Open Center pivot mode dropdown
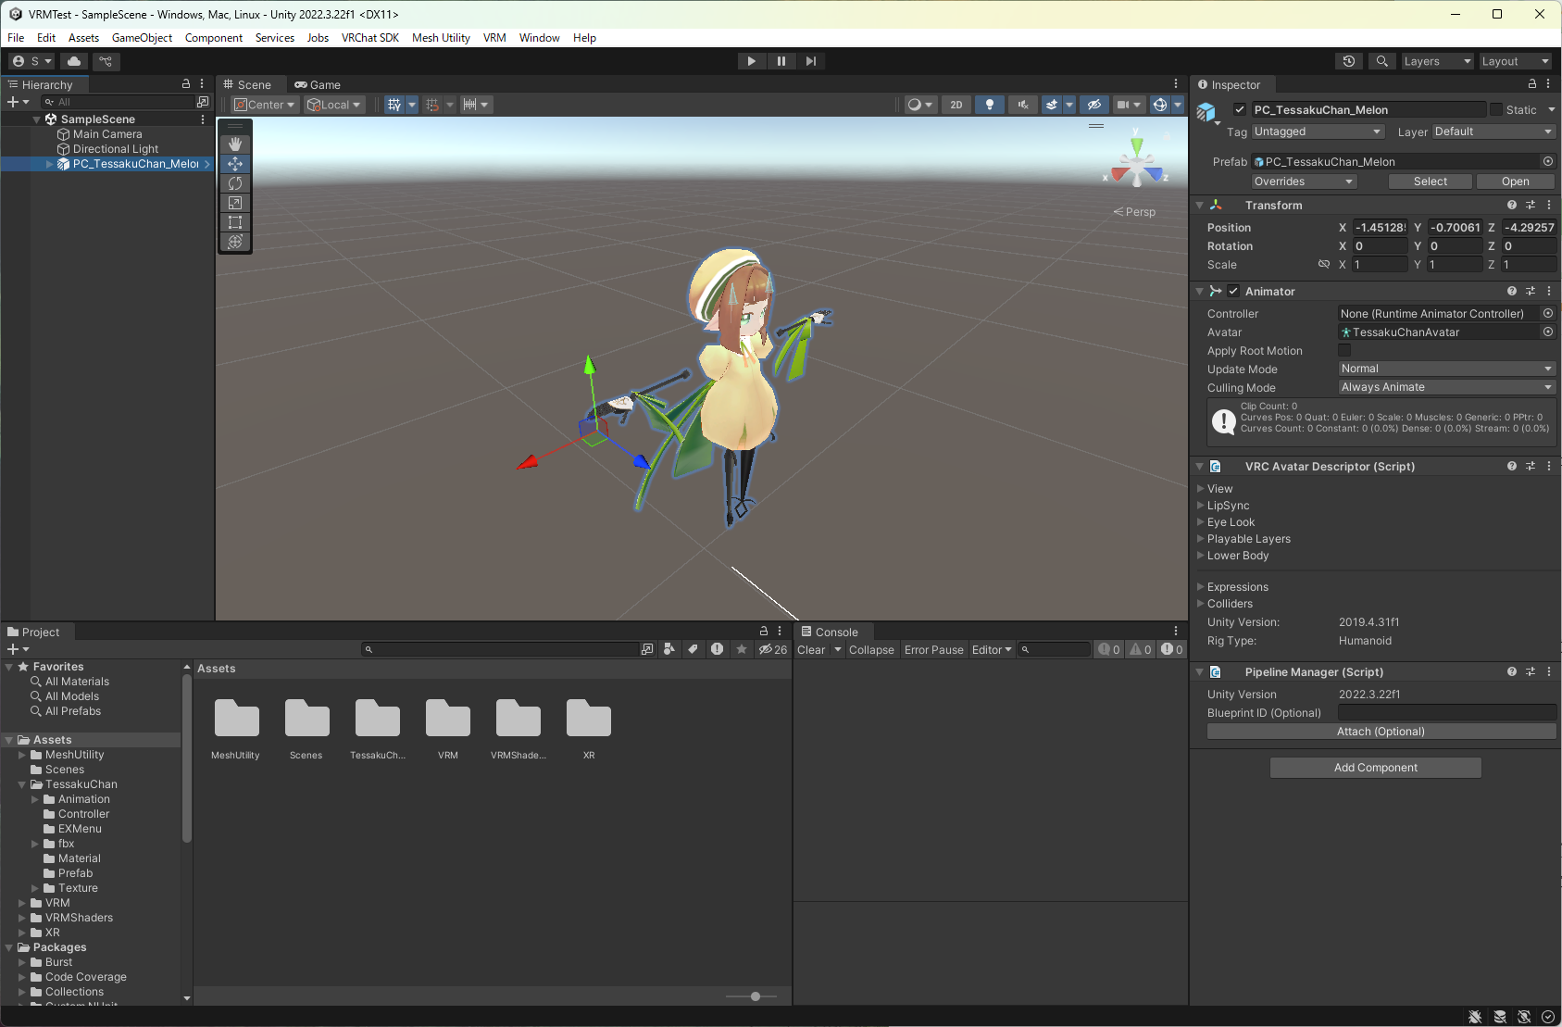1562x1027 pixels. [265, 105]
